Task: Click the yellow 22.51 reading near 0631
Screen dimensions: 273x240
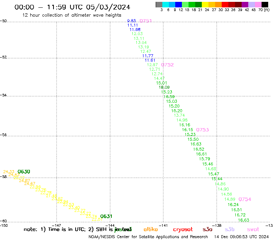Action: pyautogui.click(x=97, y=219)
